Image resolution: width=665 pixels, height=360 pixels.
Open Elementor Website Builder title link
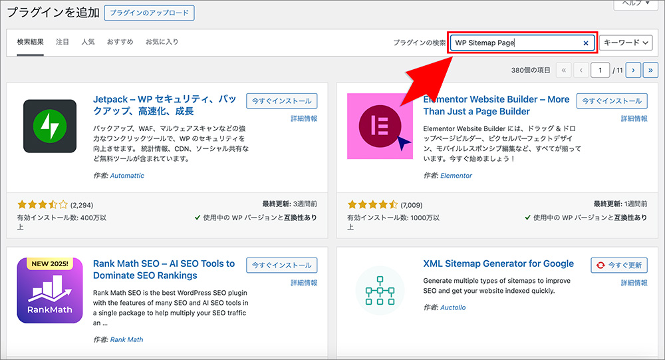(x=496, y=105)
